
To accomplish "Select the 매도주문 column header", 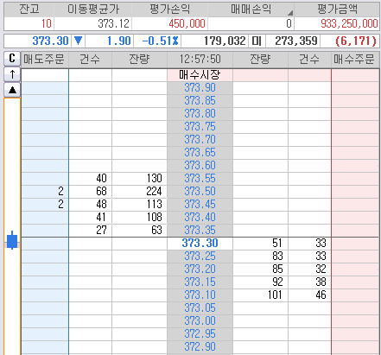I will 44,60.
